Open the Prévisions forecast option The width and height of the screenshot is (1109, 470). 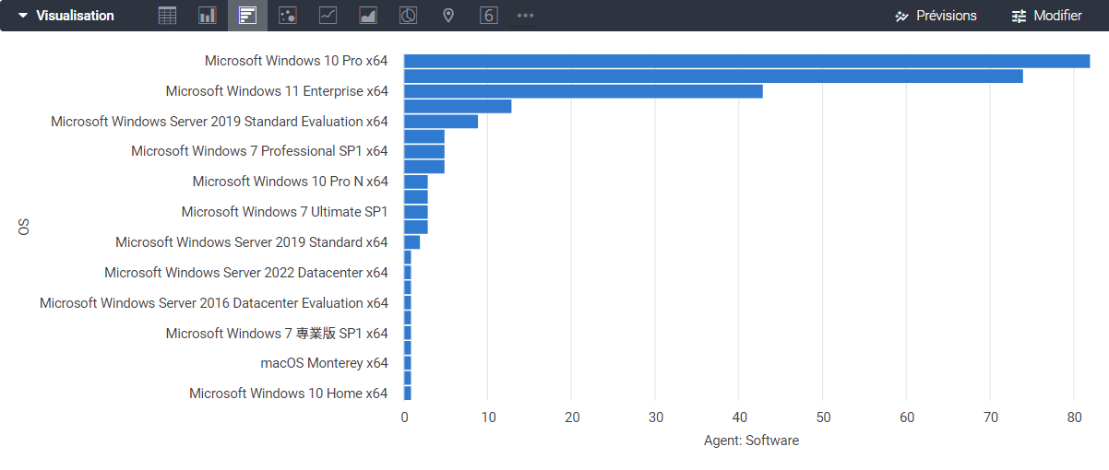[936, 16]
